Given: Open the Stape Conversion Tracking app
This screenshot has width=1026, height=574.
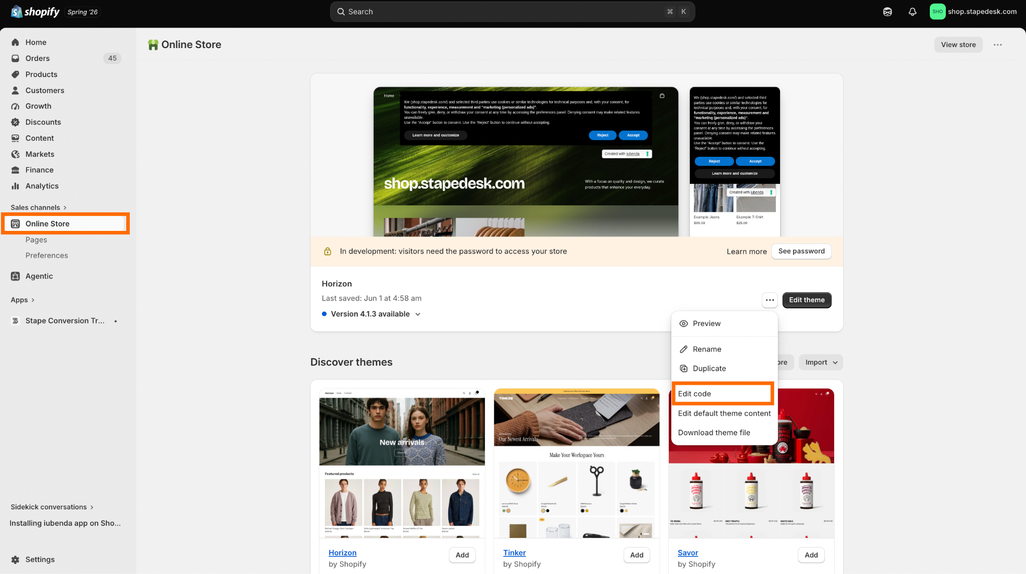Looking at the screenshot, I should click(x=65, y=321).
